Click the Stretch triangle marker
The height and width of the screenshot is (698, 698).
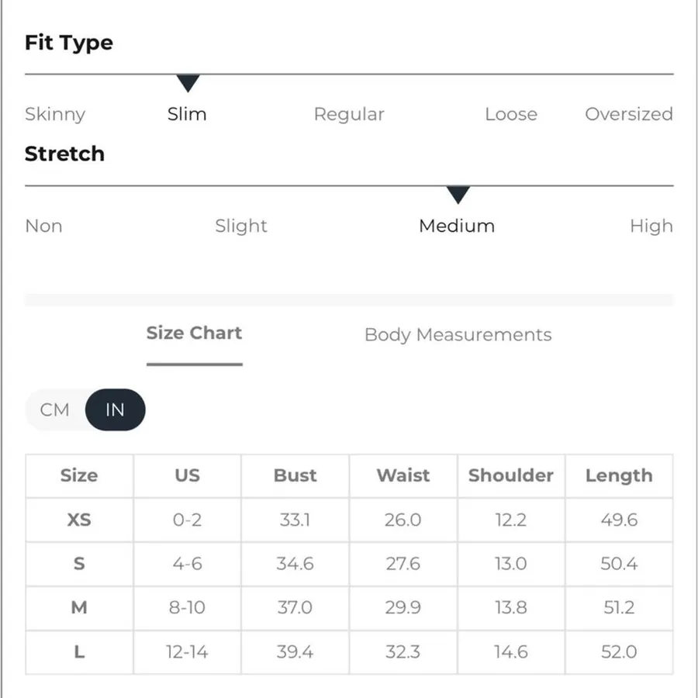[x=458, y=195]
